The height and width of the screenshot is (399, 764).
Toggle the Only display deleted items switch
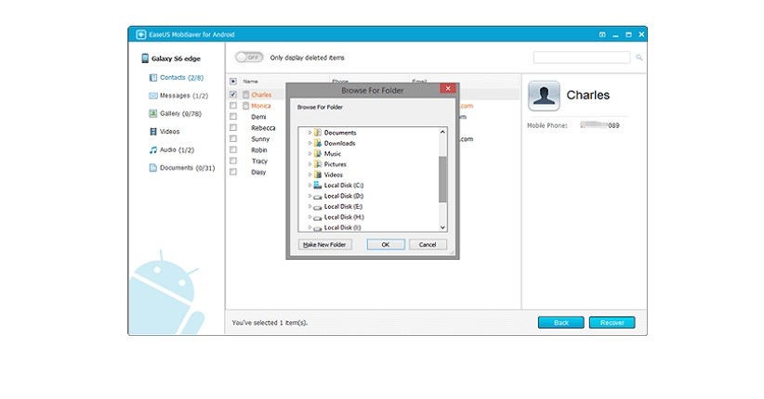tap(249, 58)
